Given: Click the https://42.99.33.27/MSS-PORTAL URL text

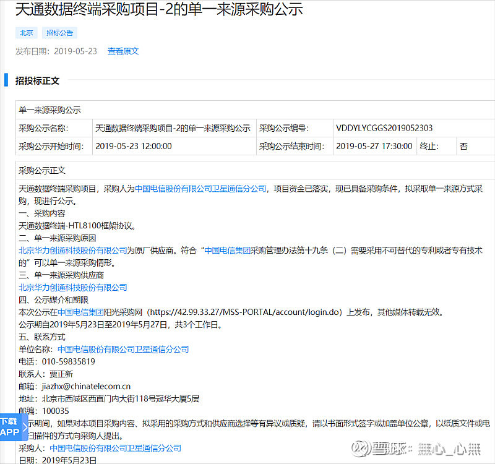Looking at the screenshot, I should tap(244, 312).
